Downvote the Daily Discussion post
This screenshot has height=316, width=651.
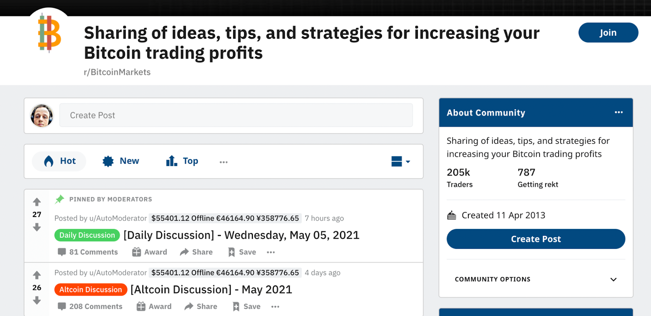click(x=37, y=227)
